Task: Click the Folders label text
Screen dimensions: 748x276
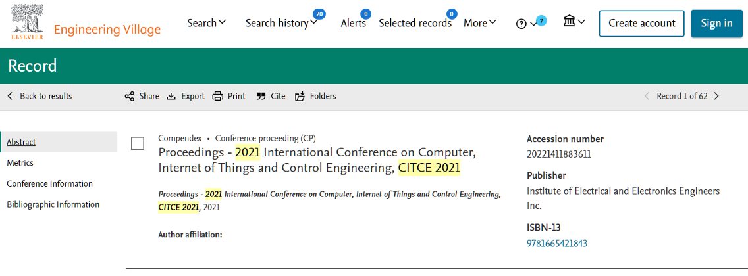Action: pos(323,96)
